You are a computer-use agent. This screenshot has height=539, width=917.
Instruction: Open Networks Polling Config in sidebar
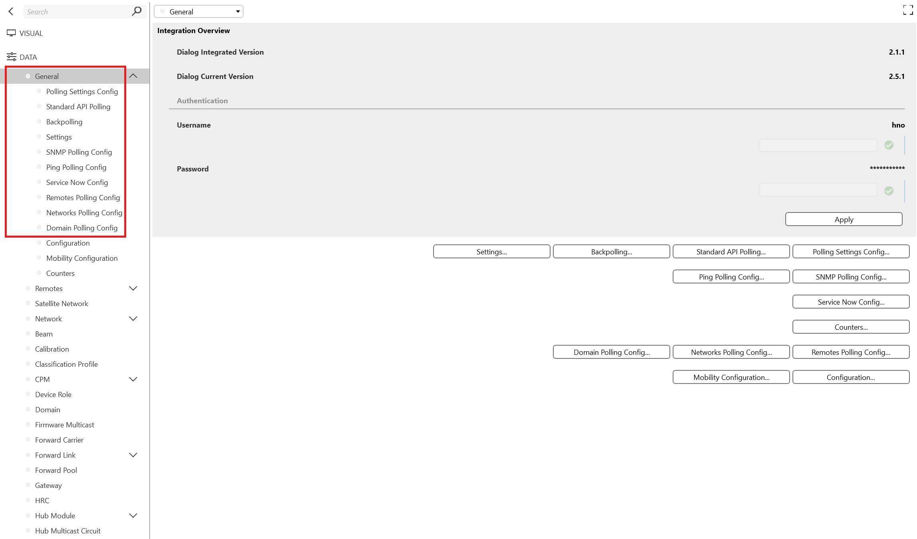tap(84, 212)
